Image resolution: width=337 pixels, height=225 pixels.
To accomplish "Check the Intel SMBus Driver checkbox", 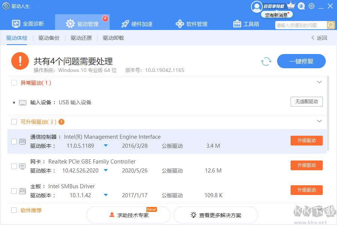I will point(14,191).
